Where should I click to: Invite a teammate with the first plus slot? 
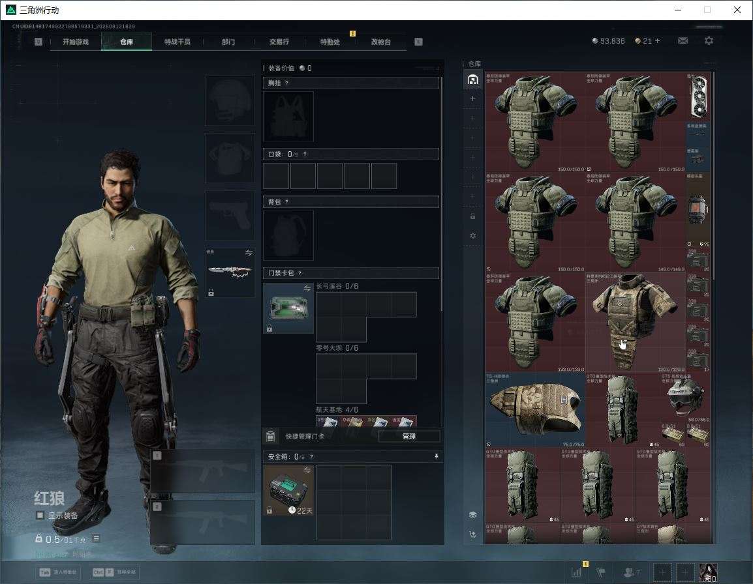coord(662,572)
